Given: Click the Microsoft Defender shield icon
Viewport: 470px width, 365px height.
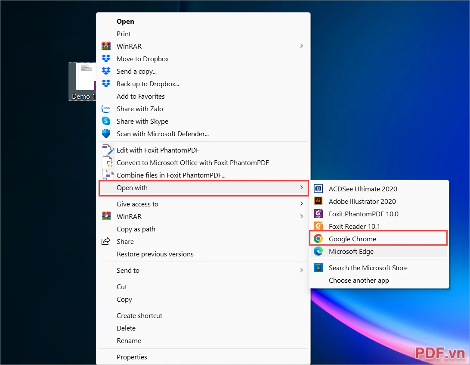Looking at the screenshot, I should (106, 133).
